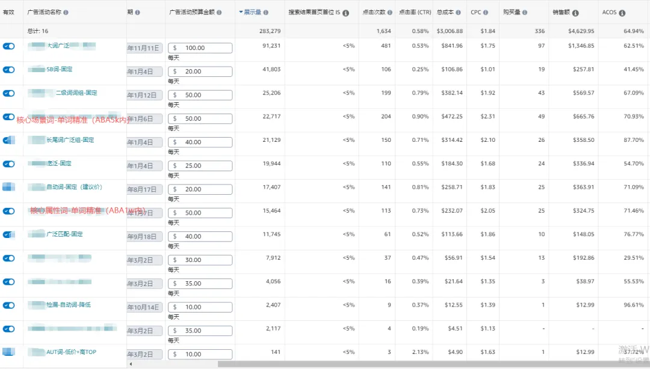Toggle the SB词-固定 campaign switch

click(8, 69)
